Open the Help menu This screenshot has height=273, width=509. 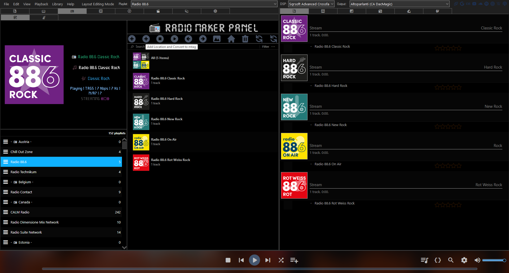click(x=71, y=4)
